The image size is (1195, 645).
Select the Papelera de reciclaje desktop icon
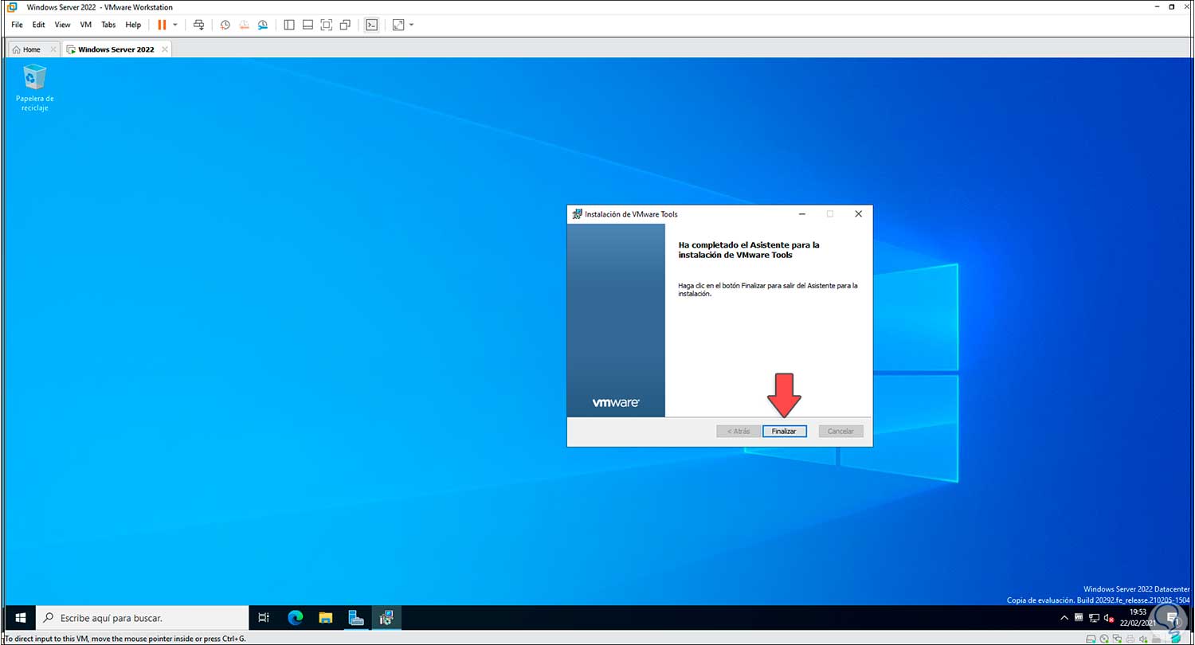coord(35,88)
